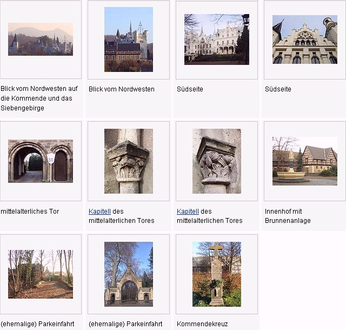
Task: Click the short 'Blick vom Nordwesten' caption
Action: point(122,89)
